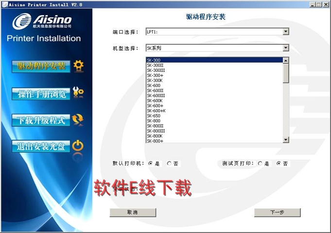Select 否 for test page print
Screen dimensions: 331x233
point(279,164)
